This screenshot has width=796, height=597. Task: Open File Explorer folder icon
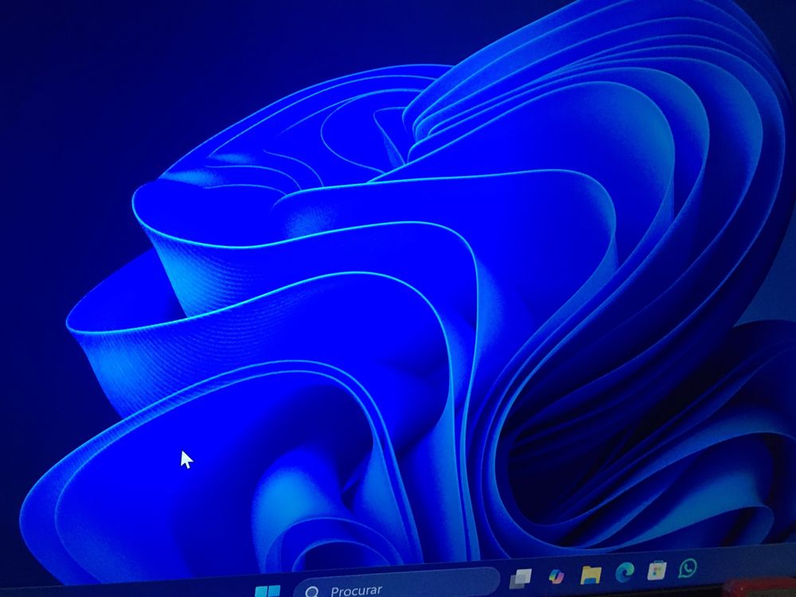pos(591,574)
